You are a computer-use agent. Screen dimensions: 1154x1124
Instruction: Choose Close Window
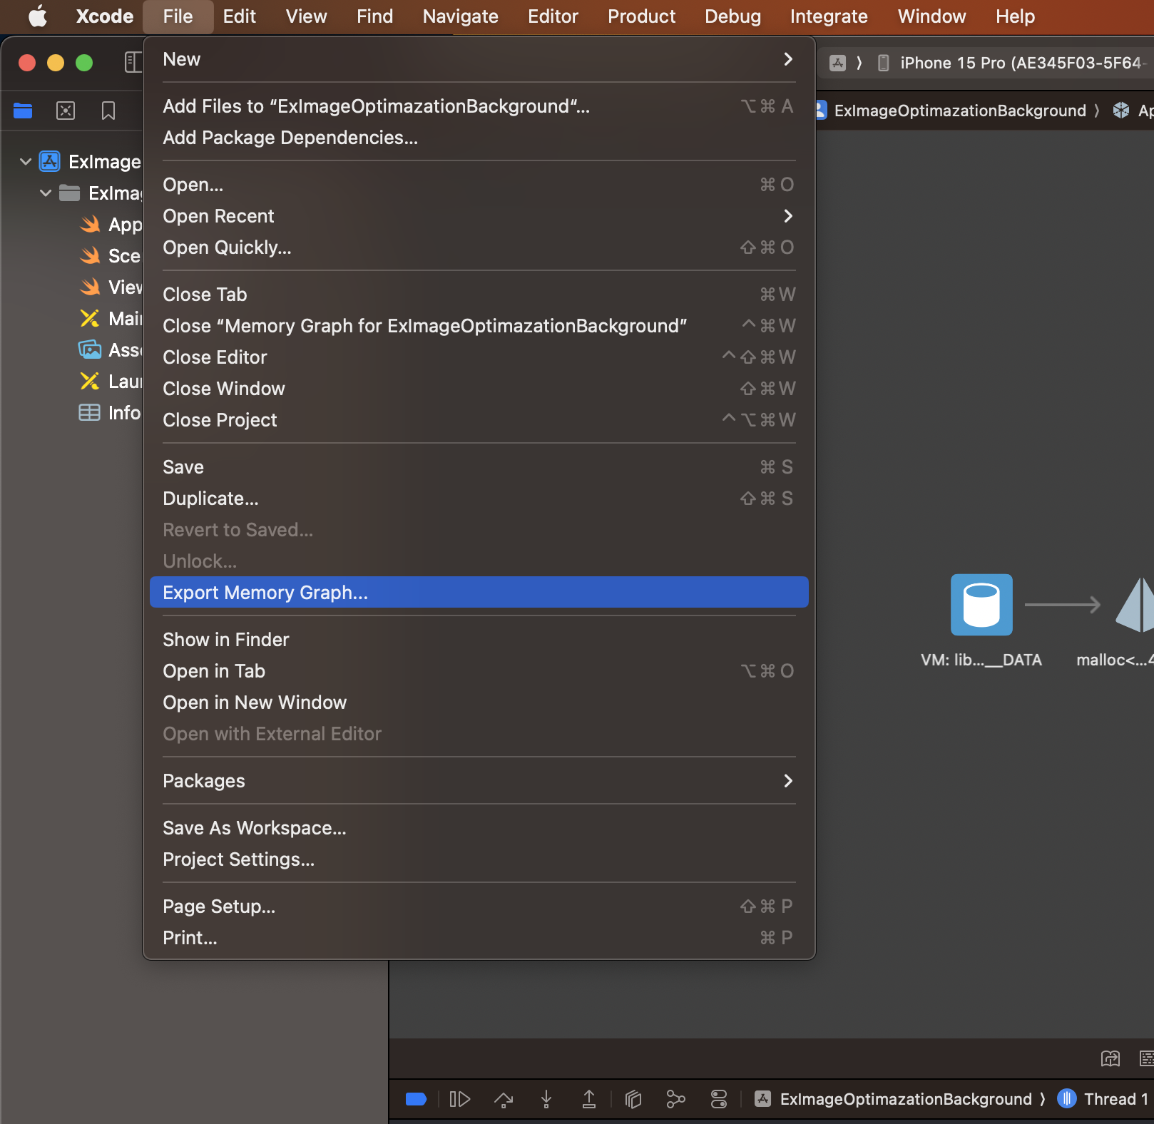click(479, 389)
